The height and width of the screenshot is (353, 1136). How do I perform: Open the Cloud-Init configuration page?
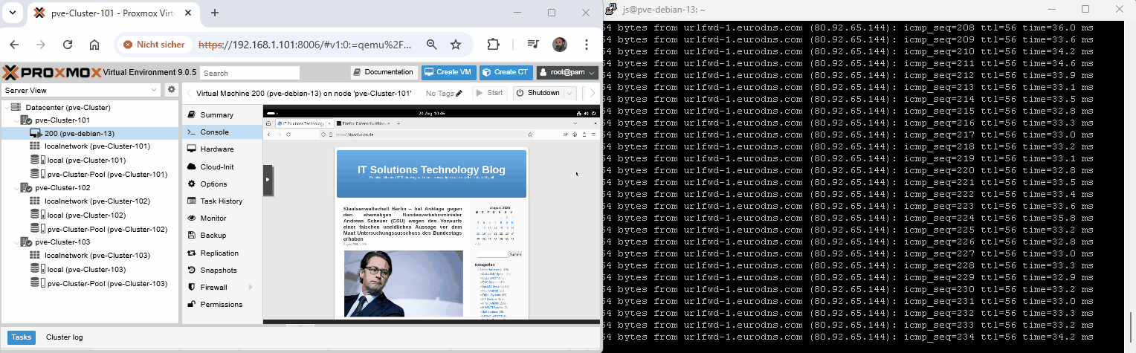[216, 166]
